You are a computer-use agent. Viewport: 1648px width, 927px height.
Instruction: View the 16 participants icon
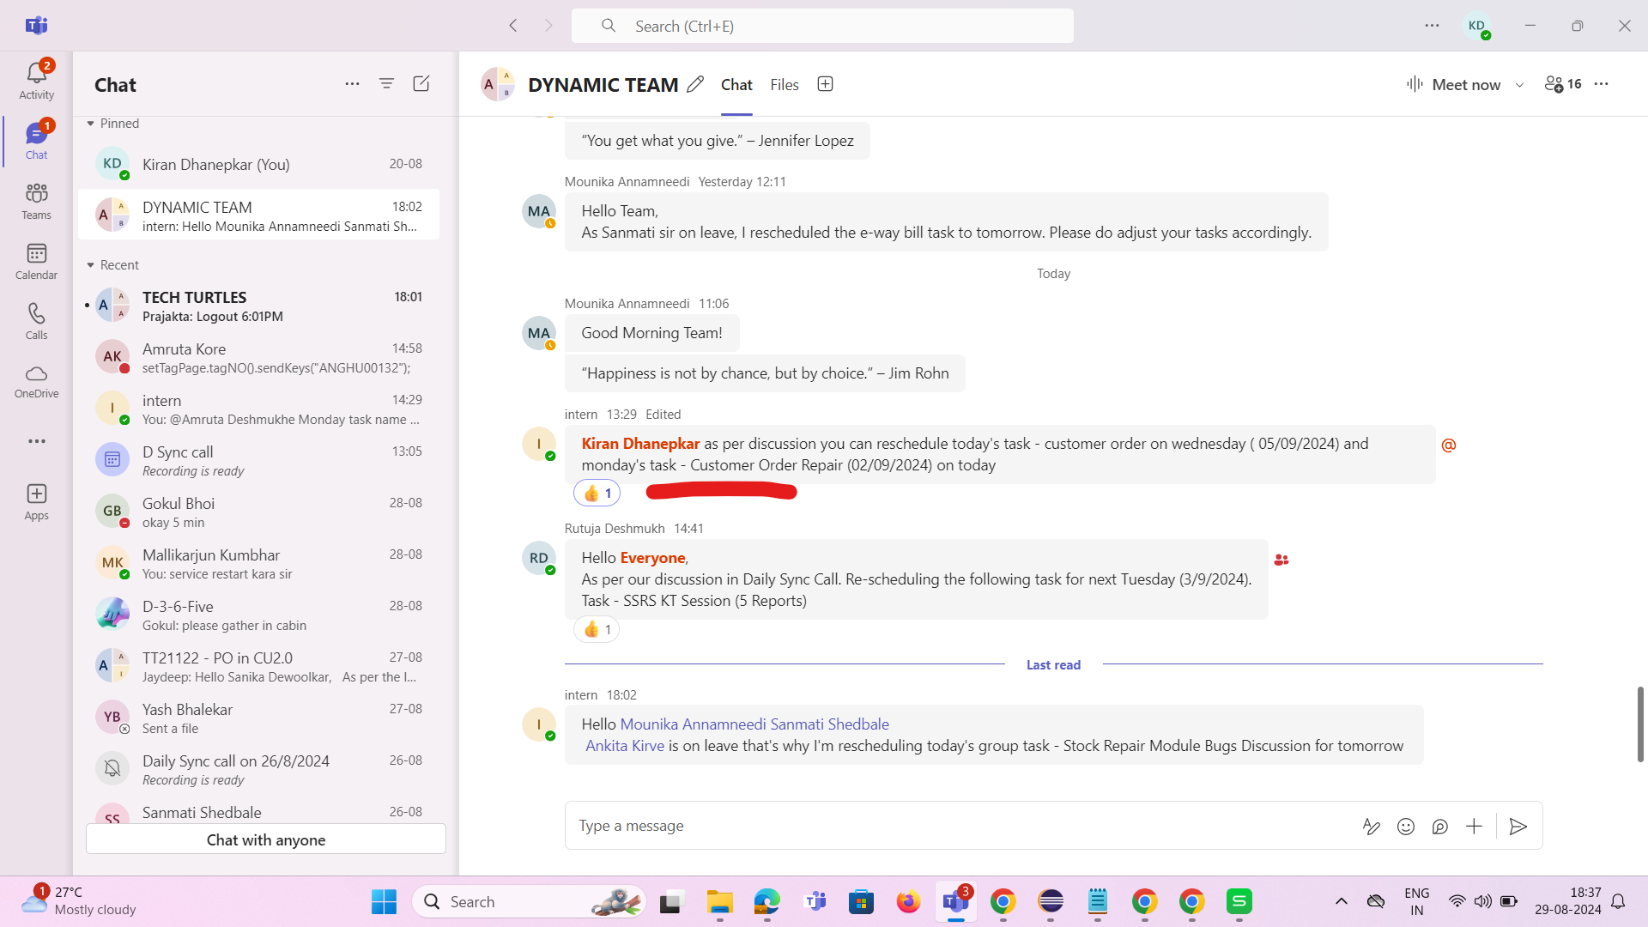[x=1563, y=84]
